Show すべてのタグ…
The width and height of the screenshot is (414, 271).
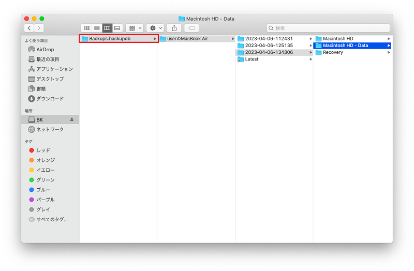pyautogui.click(x=50, y=219)
